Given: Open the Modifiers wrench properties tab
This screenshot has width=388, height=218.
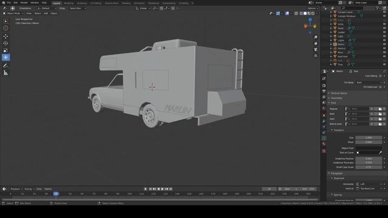Looking at the screenshot, I should coord(324,121).
